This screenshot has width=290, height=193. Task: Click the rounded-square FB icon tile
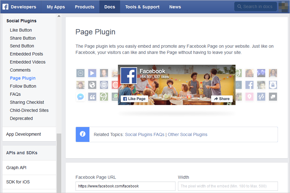[80, 73]
